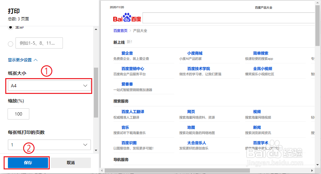Open the '太合音乐人' link
The image size is (321, 174).
click(197, 143)
